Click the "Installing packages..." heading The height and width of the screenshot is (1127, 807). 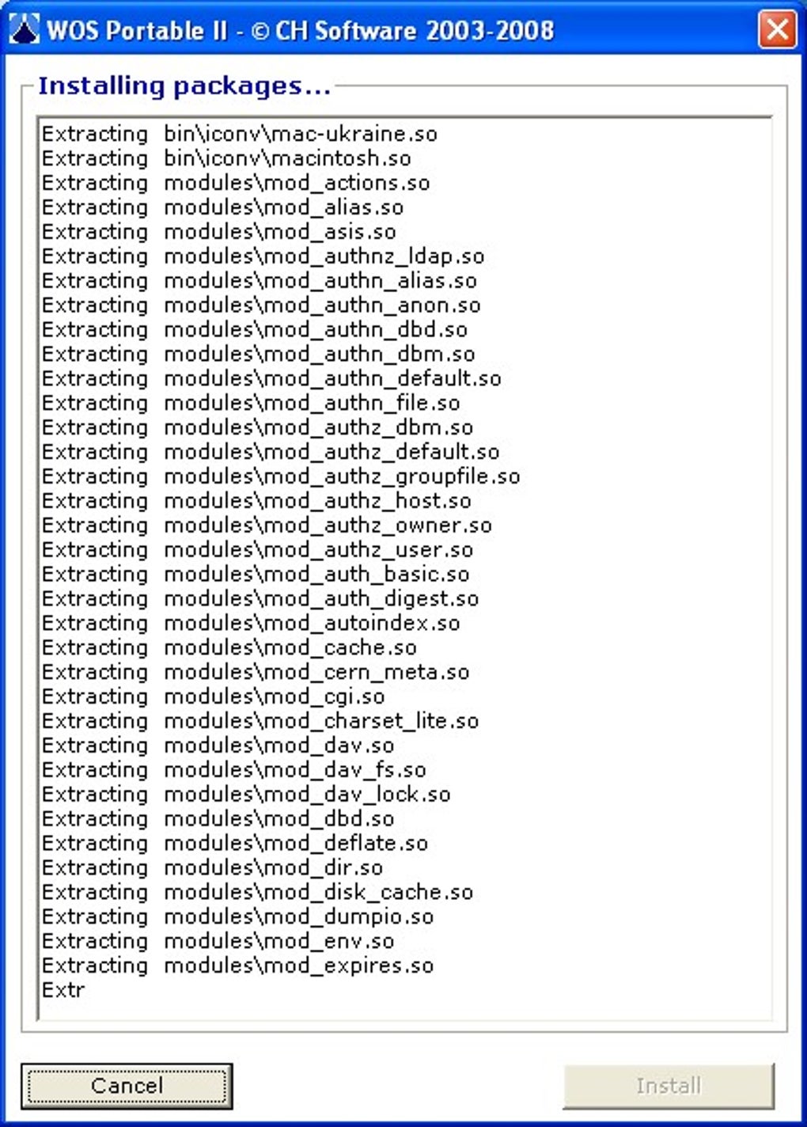pos(184,85)
